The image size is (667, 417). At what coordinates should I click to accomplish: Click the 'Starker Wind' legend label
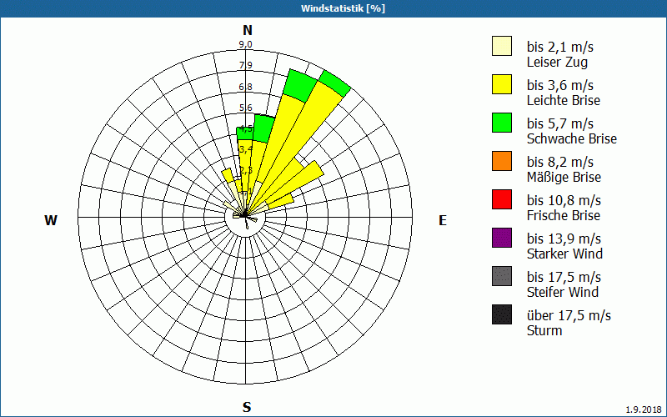point(564,254)
